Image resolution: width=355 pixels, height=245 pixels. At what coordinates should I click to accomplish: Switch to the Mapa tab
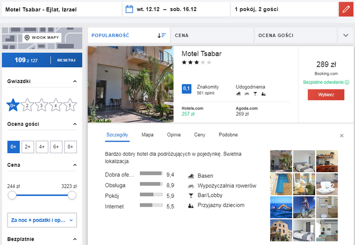pos(147,135)
